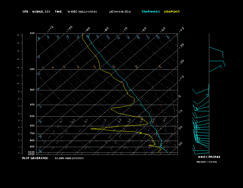Click right-edge isotherm label "10"
Viewport: 243px width, 188px height.
(181, 111)
